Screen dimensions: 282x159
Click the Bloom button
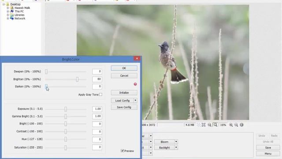(164, 142)
